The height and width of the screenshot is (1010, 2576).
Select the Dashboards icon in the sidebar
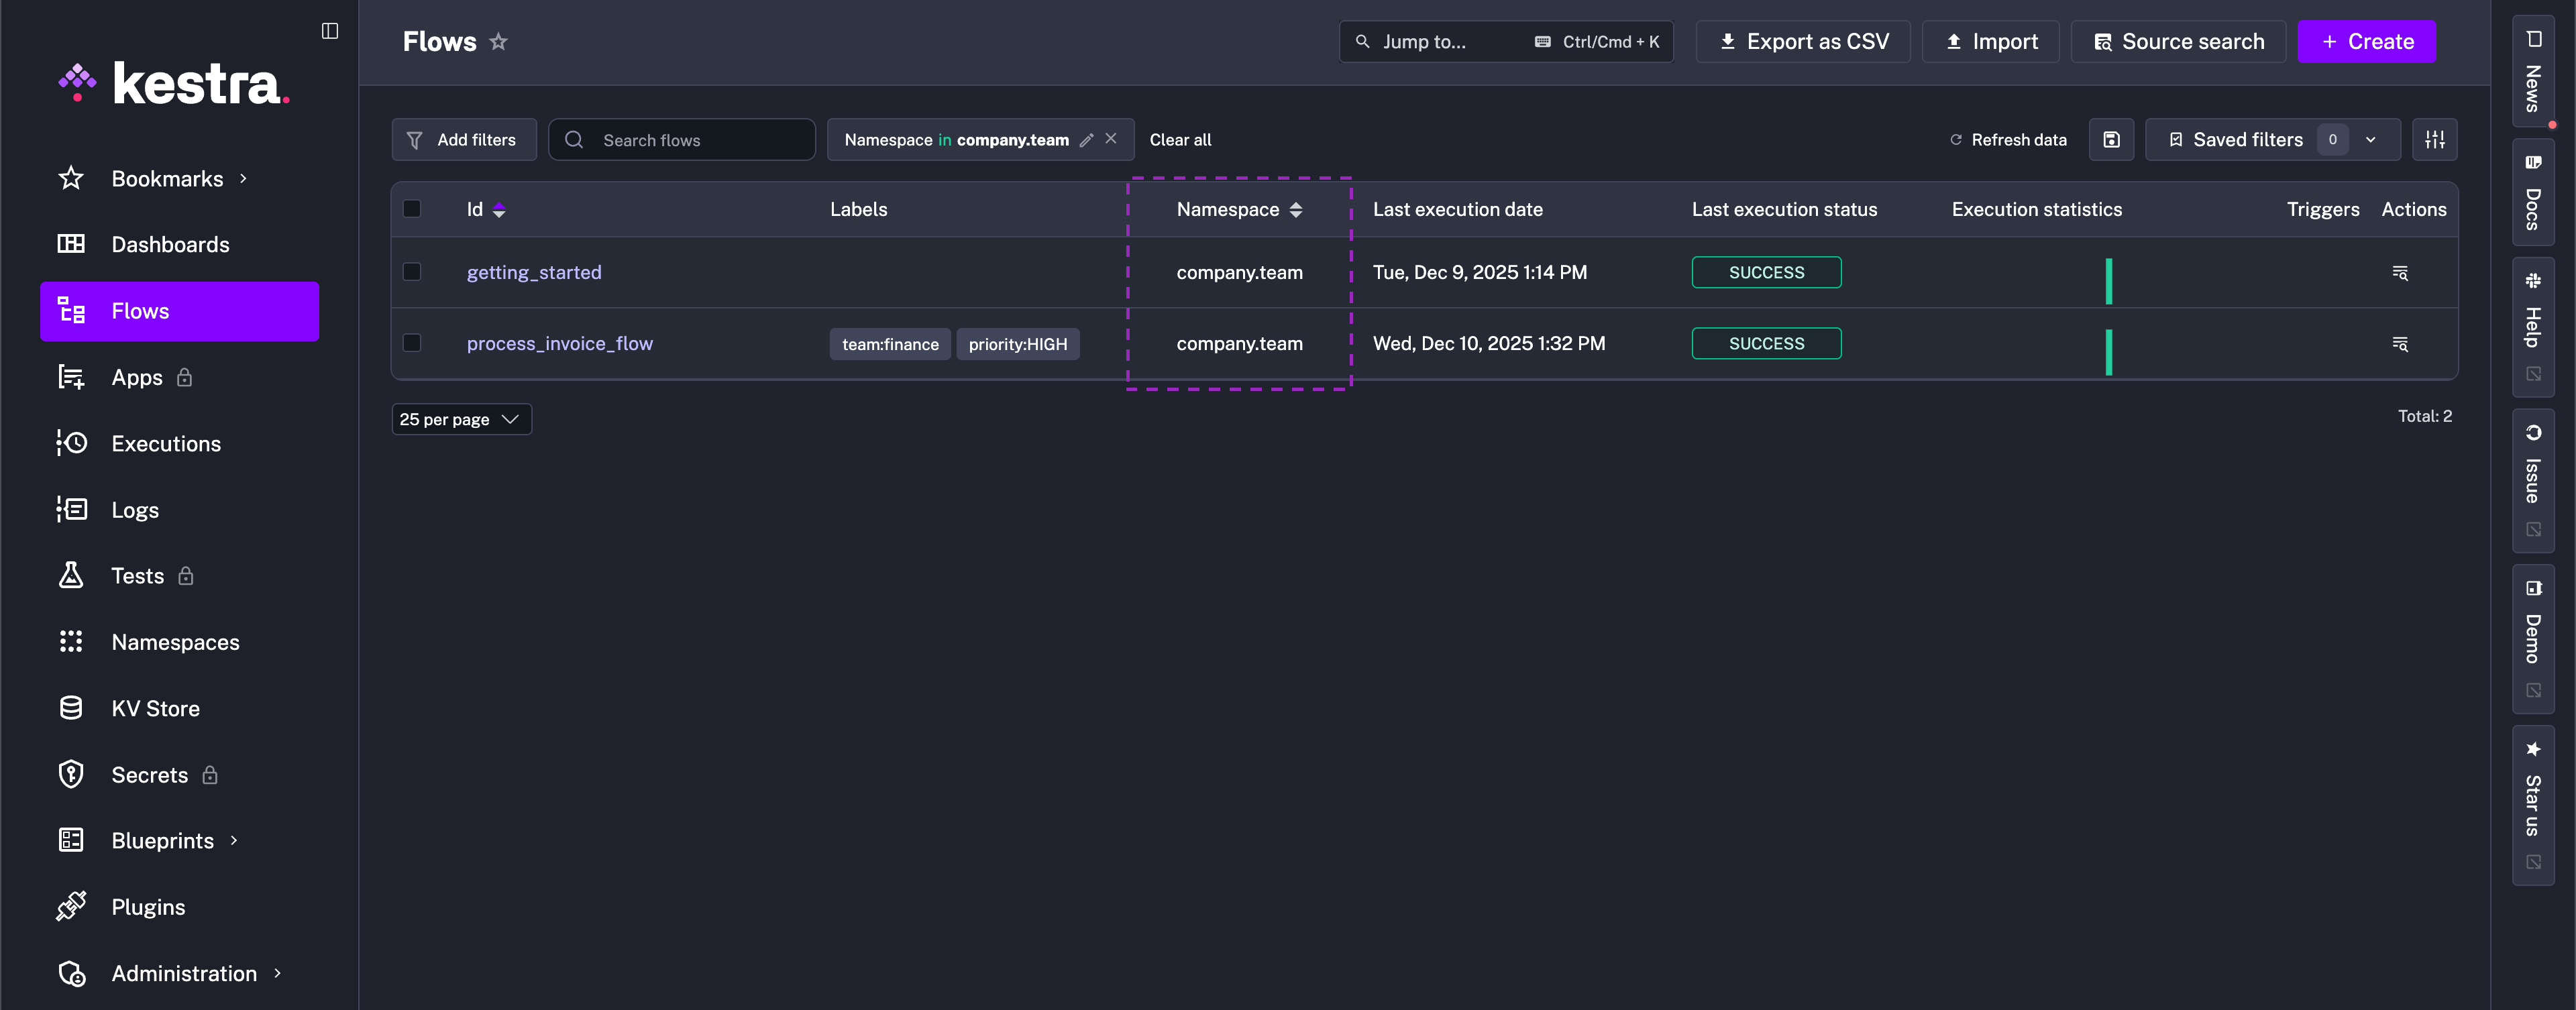click(71, 244)
